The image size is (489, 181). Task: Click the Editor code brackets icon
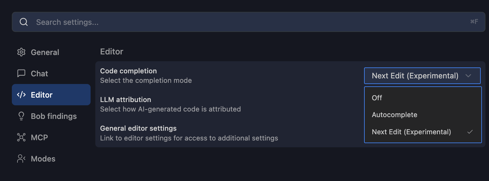[21, 95]
